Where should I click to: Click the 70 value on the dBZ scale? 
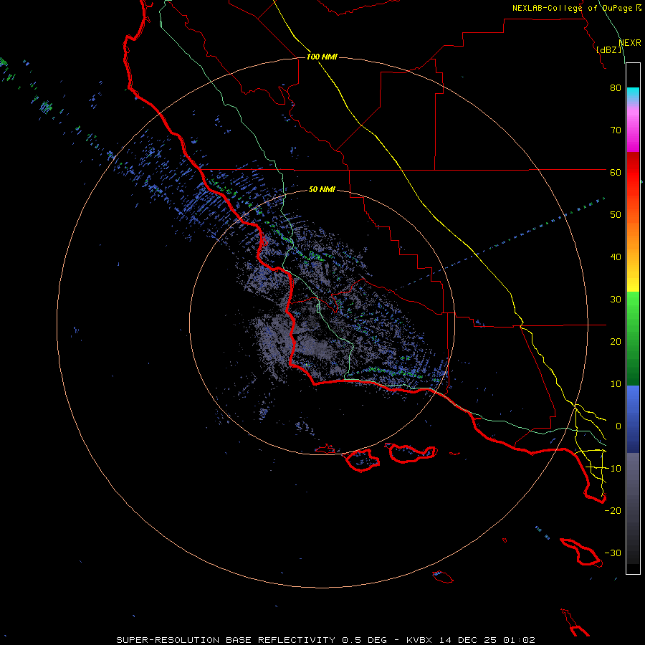tap(616, 130)
